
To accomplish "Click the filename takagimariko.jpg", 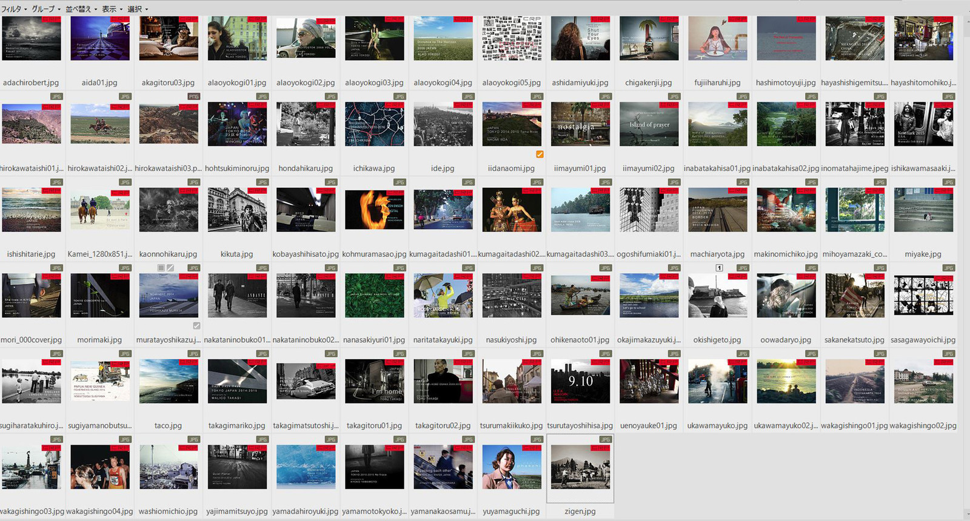I will click(x=237, y=426).
